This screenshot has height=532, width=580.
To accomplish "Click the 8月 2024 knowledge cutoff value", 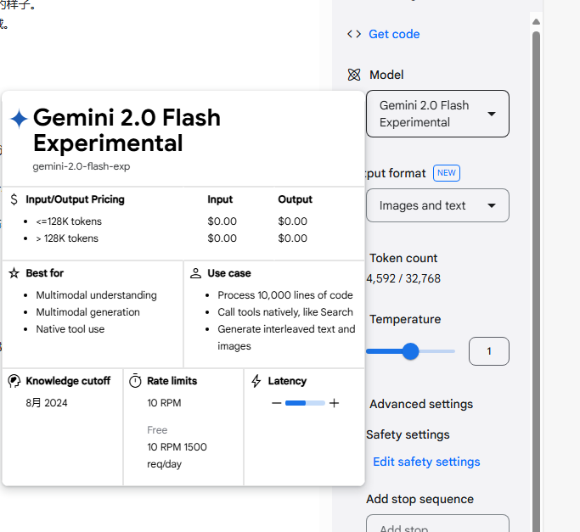I will tap(47, 403).
